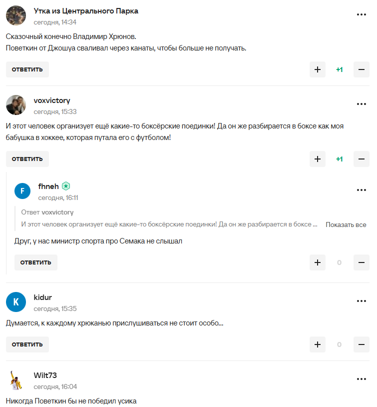This screenshot has width=377, height=407.
Task: Upvote kidur's comment with plus
Action: click(317, 344)
